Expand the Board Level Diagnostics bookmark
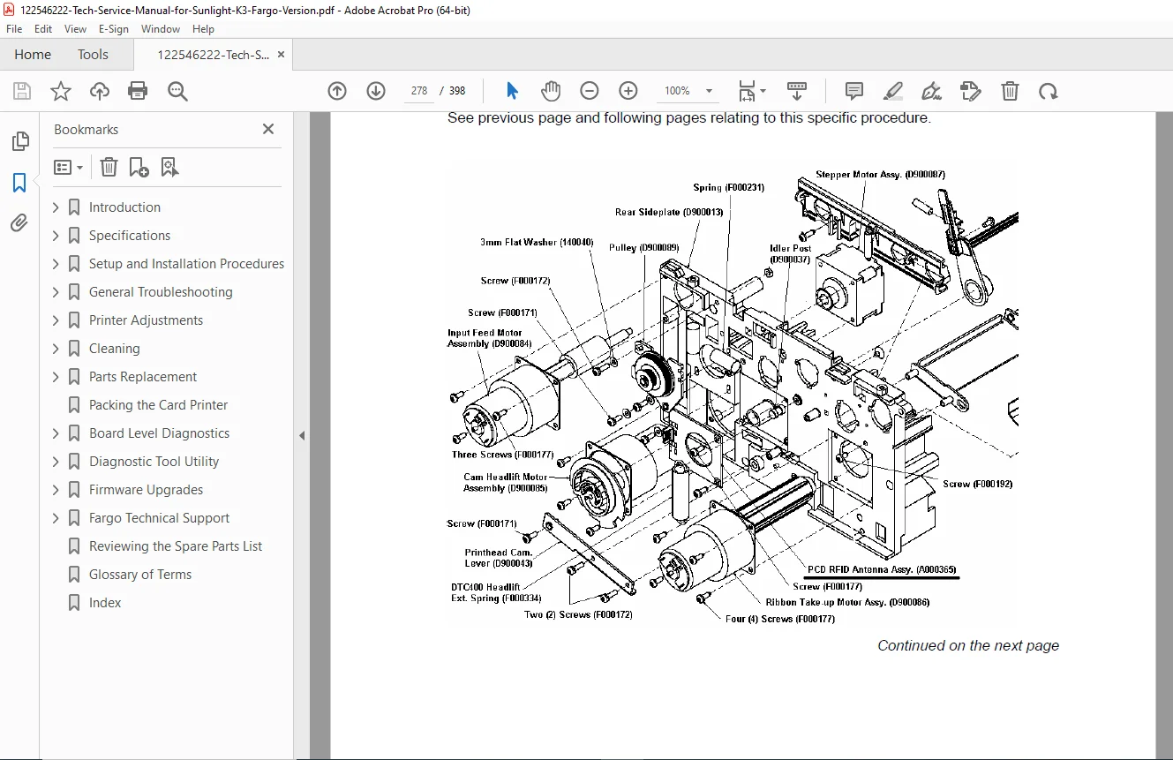The height and width of the screenshot is (760, 1173). tap(56, 433)
